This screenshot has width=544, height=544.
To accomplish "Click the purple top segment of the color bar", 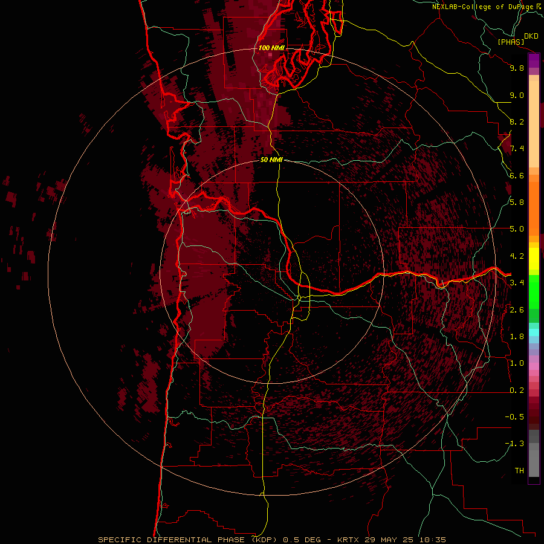I will pyautogui.click(x=534, y=61).
